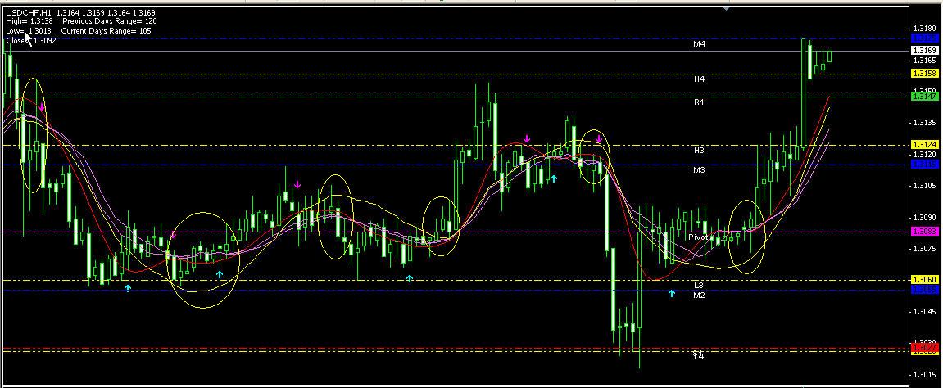Click the 1.3015 price scale value
Screen dimensions: 943x388
coord(924,375)
